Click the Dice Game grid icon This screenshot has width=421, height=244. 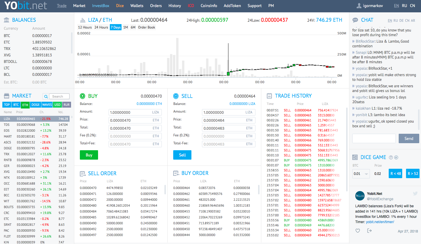355,157
